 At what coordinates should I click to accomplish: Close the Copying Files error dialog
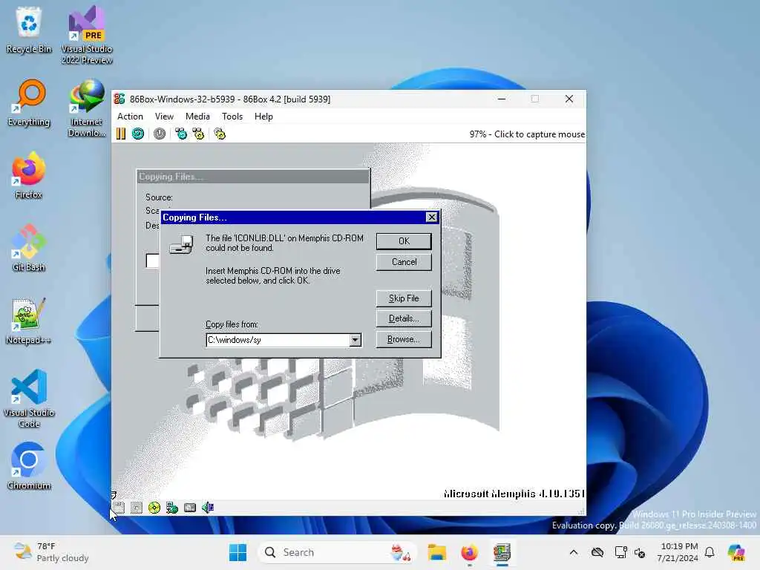point(431,217)
